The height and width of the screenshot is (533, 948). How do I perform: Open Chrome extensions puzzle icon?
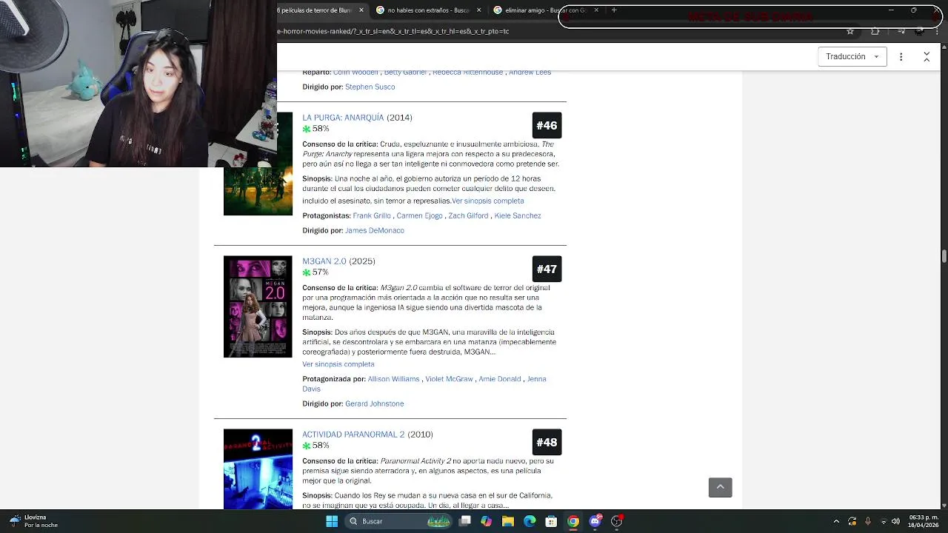(x=875, y=31)
